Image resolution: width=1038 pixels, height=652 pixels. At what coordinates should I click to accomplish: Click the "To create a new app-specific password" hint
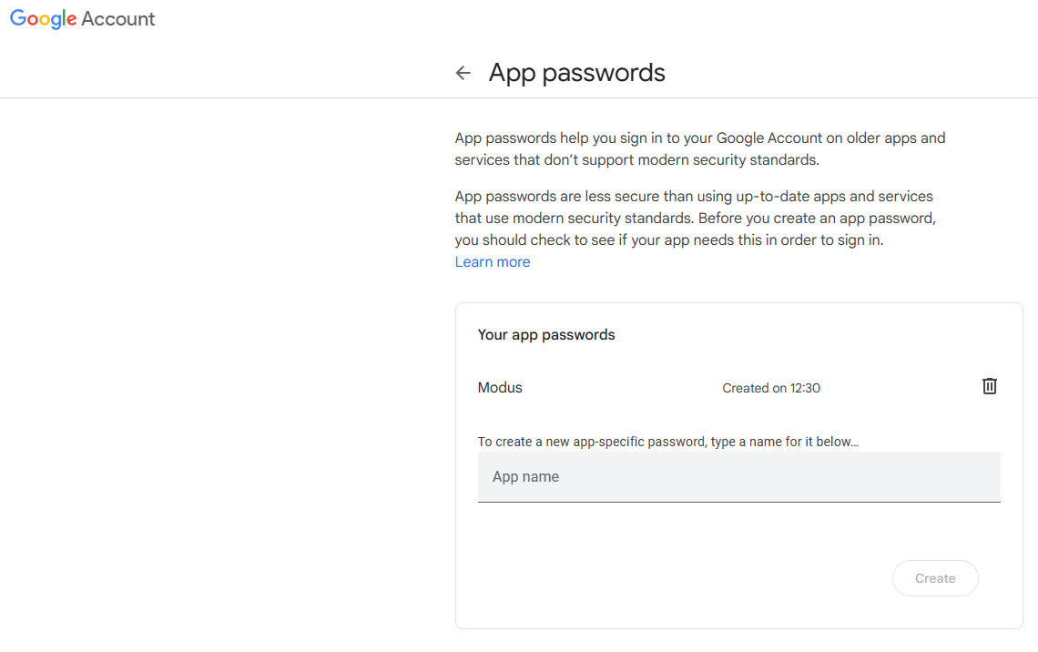(x=667, y=442)
